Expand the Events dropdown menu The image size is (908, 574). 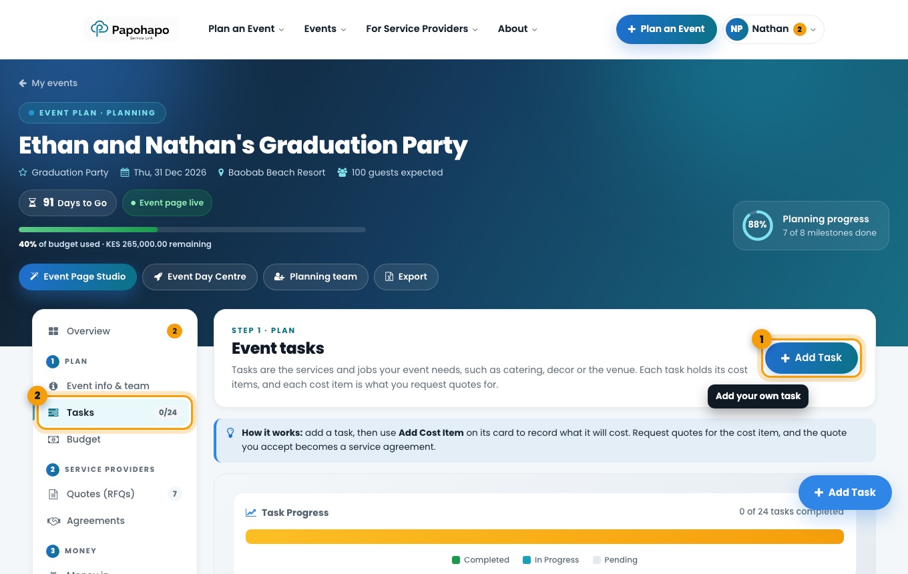pos(325,29)
